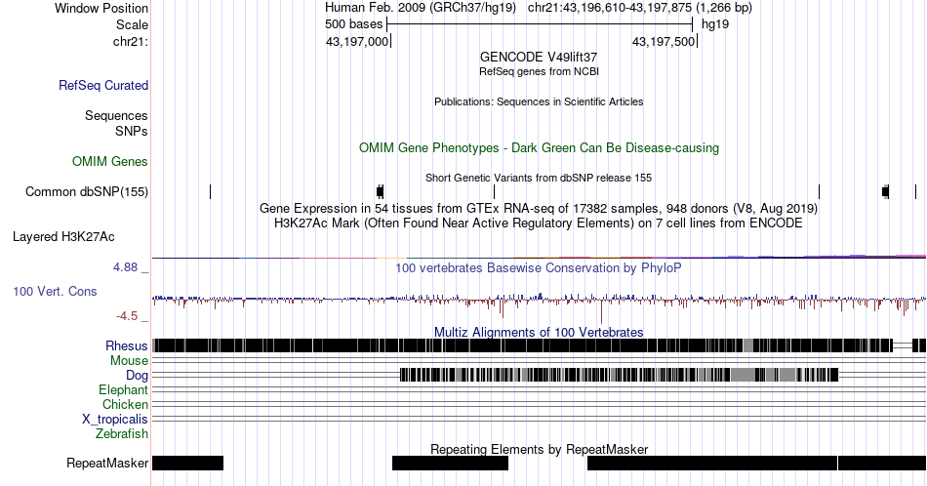Screen dimensions: 927x486
Task: Select the X_tropicalis species label
Action: coord(115,420)
